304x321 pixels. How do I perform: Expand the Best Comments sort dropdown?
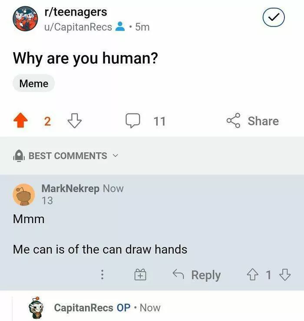point(67,156)
